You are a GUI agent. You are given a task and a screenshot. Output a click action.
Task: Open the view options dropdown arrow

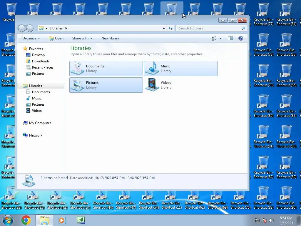(x=220, y=38)
